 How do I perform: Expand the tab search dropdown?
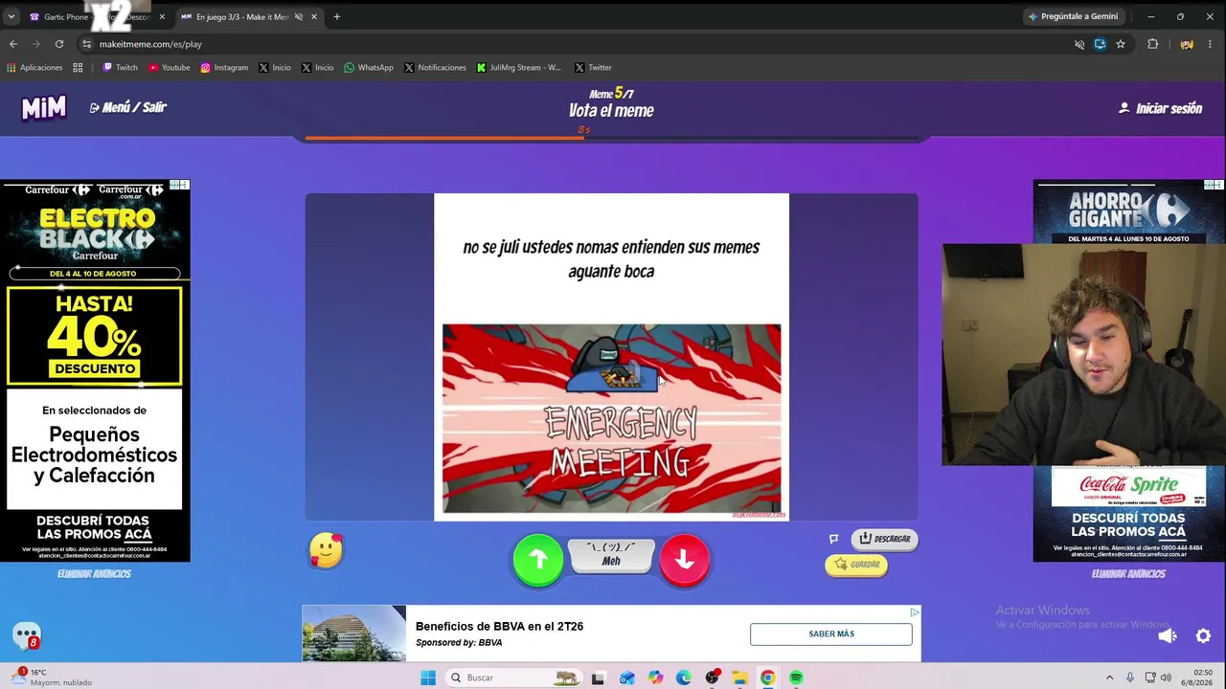[x=11, y=16]
